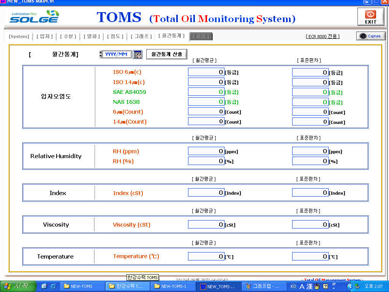Viewport: 389px width, 292px height.
Task: Click the EXIT button icon
Action: [x=371, y=17]
